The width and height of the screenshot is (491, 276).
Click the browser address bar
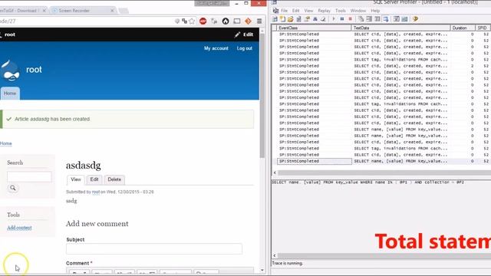pos(86,21)
